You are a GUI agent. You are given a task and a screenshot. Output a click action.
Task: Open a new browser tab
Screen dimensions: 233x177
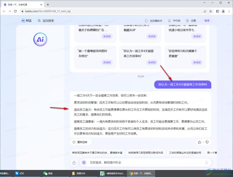(48, 5)
